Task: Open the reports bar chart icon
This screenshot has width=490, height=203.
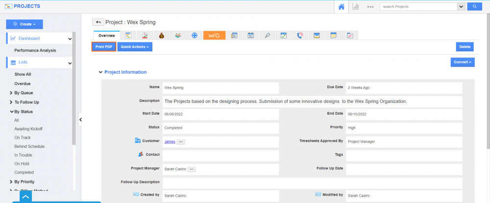Action: [x=356, y=7]
